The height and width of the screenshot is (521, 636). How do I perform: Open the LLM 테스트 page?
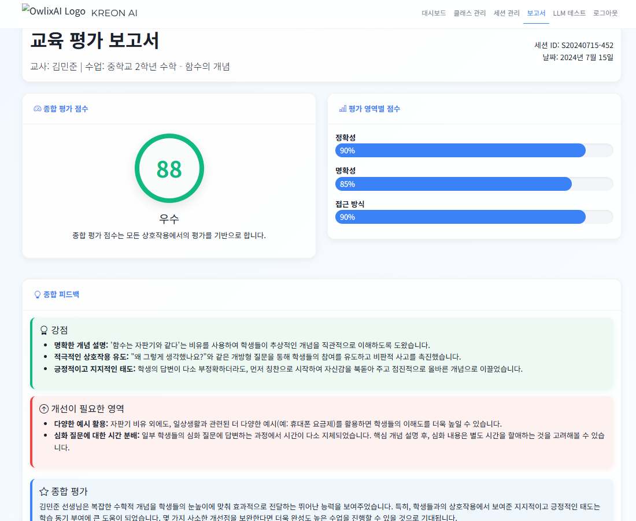click(x=569, y=13)
